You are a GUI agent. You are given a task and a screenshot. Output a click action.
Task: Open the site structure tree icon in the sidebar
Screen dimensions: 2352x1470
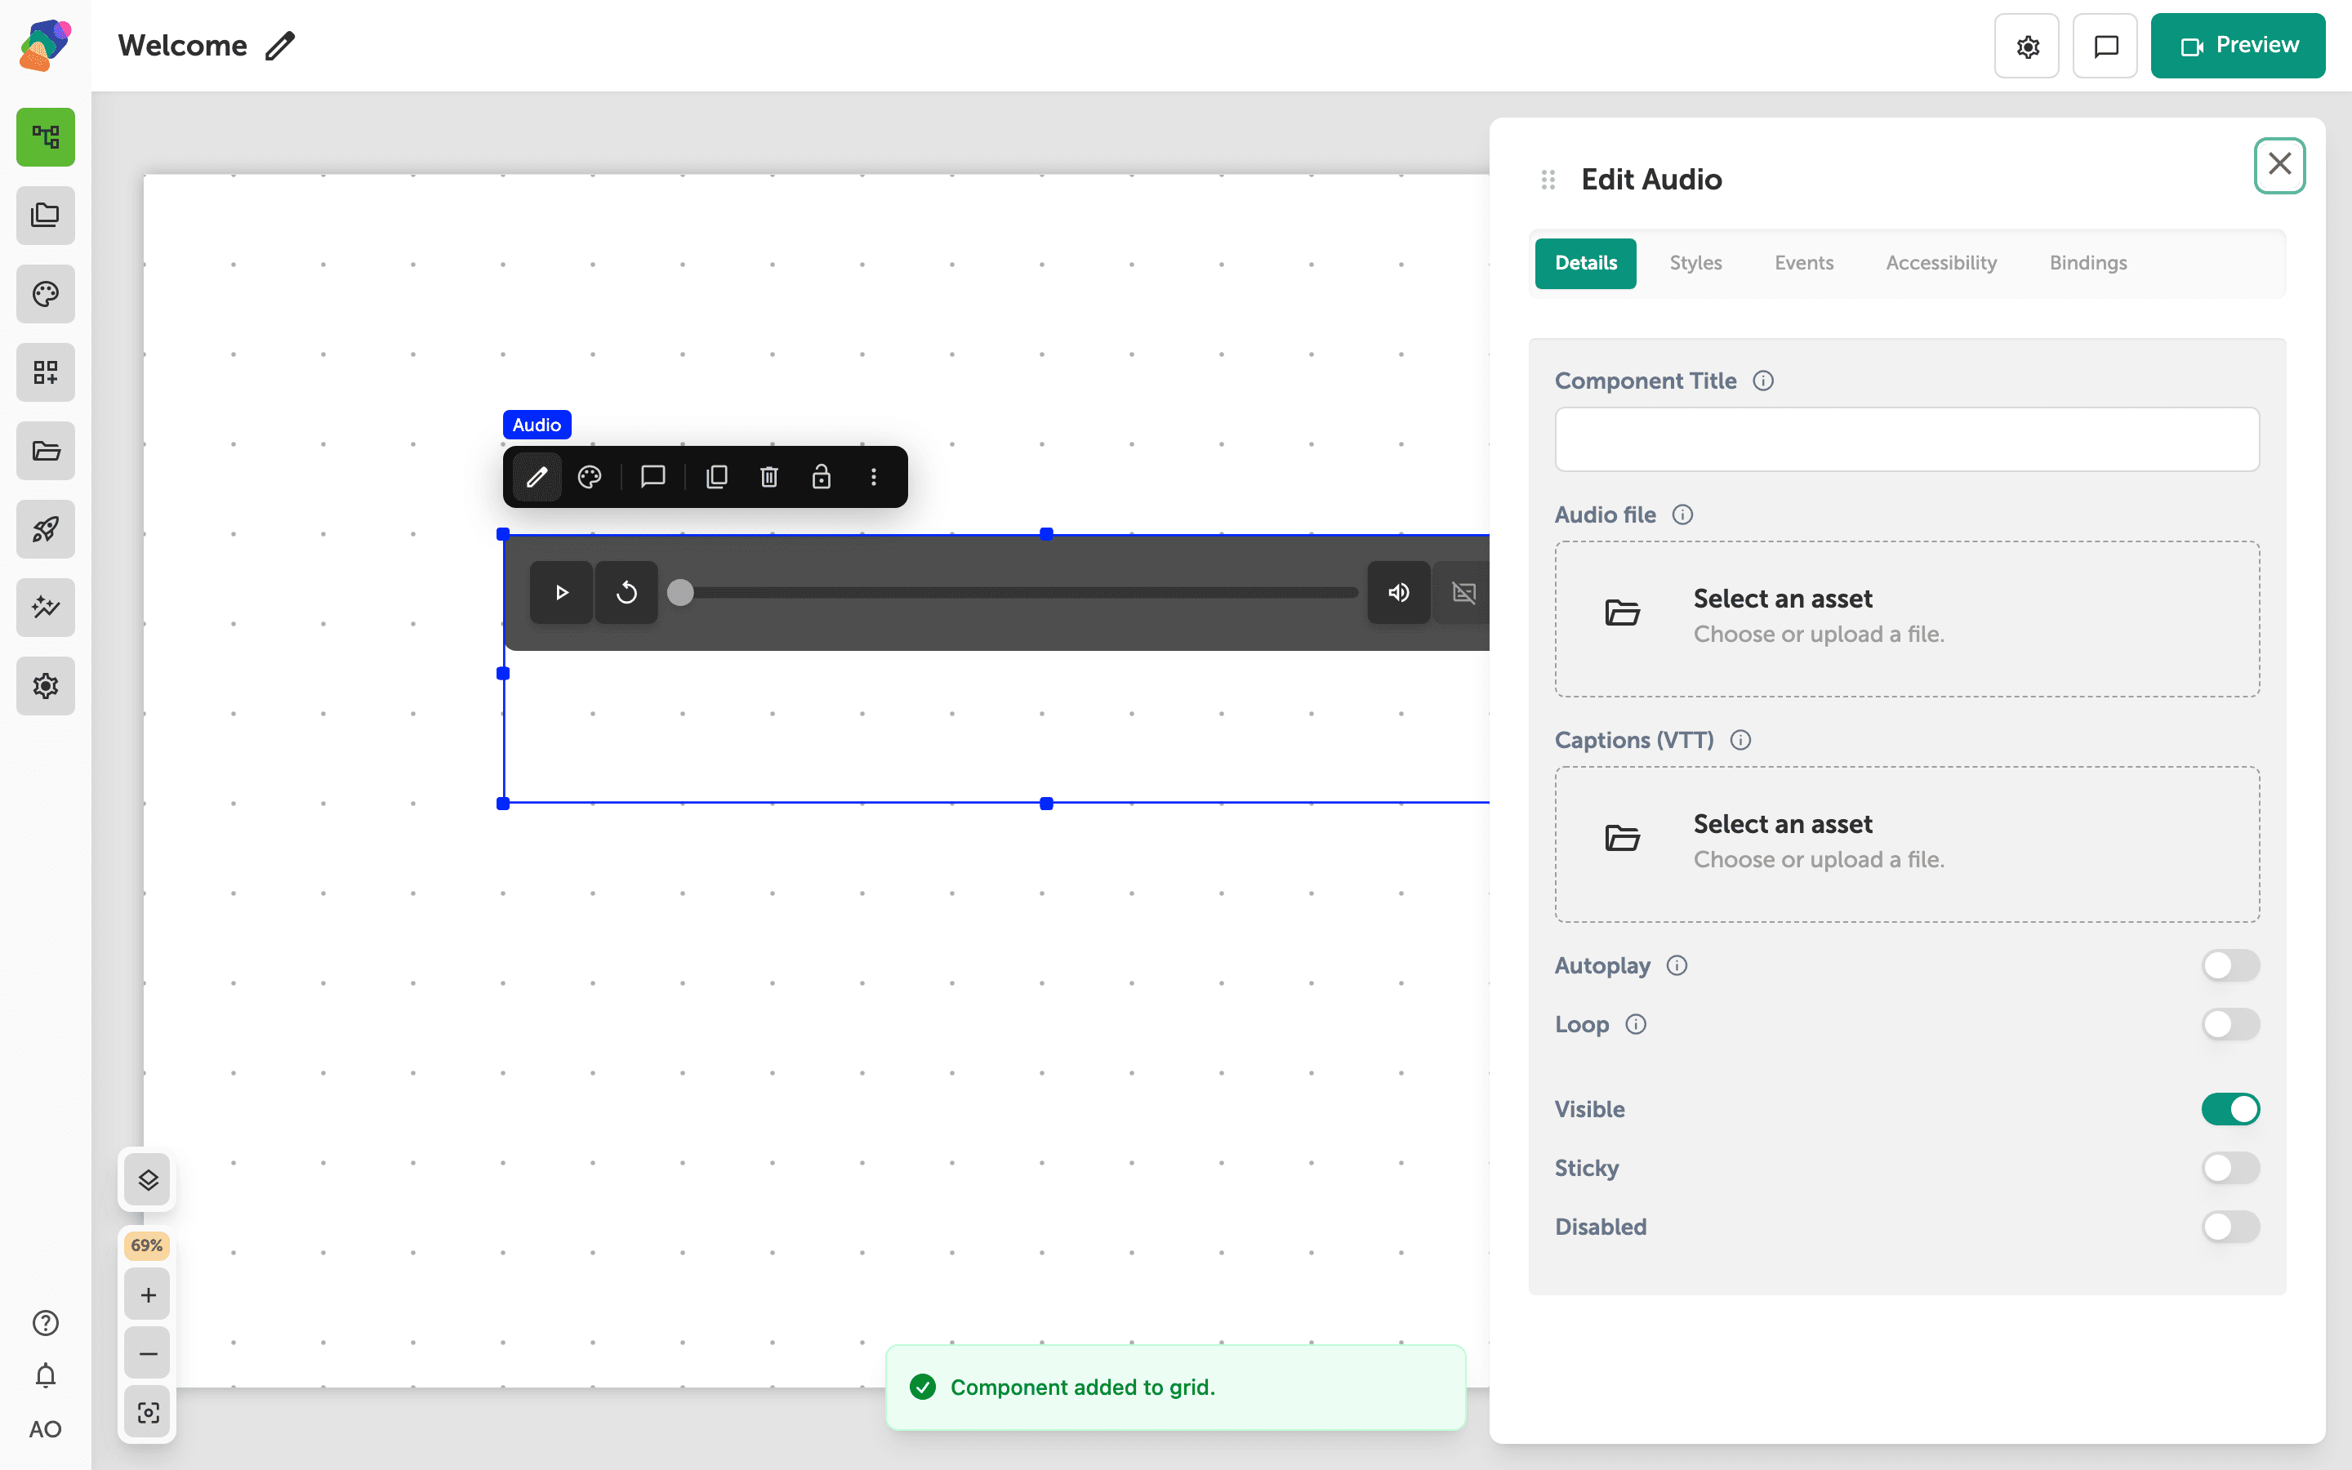[46, 137]
